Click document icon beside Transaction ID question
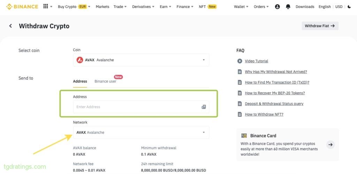Viewport: 357px width, 174px height. point(240,82)
